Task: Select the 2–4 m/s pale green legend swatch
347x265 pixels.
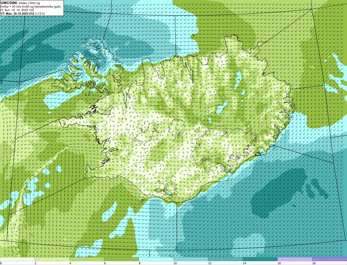Action: click(52, 259)
